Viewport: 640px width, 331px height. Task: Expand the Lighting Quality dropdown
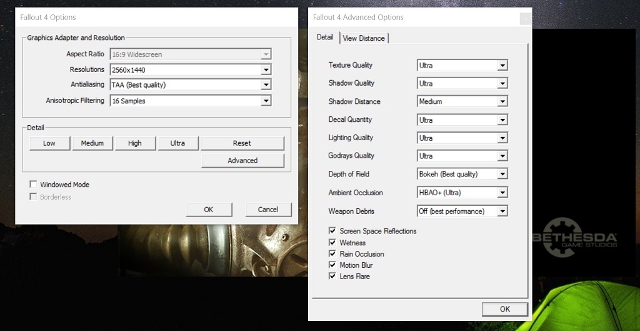tap(462, 138)
